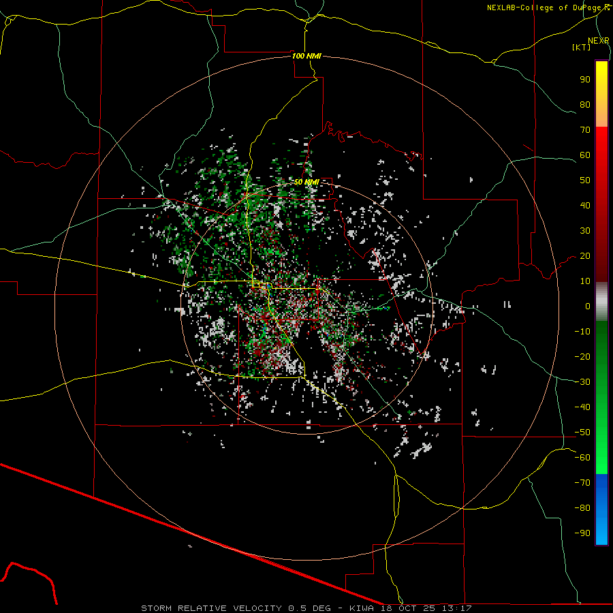Click the "18 OCT 25" date in the caption
613x613 pixels.
pyautogui.click(x=409, y=608)
